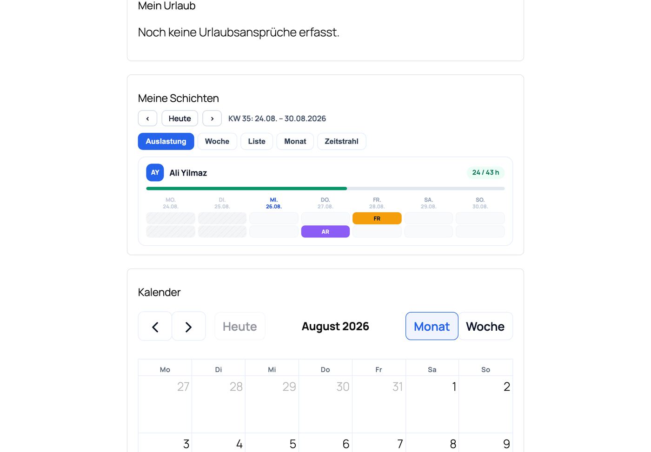Click the green workload progress bar
The height and width of the screenshot is (452, 651).
(246, 189)
